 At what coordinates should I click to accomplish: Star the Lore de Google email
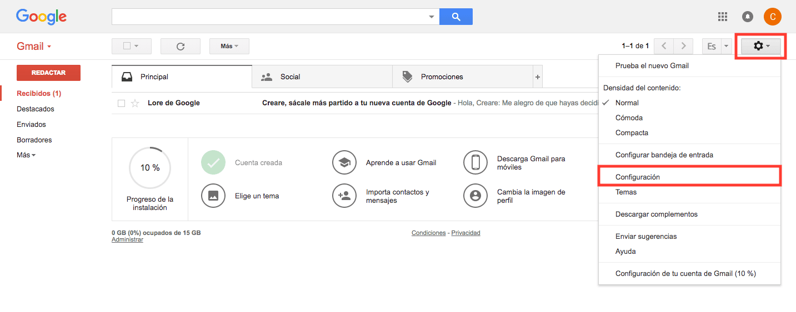click(x=135, y=103)
